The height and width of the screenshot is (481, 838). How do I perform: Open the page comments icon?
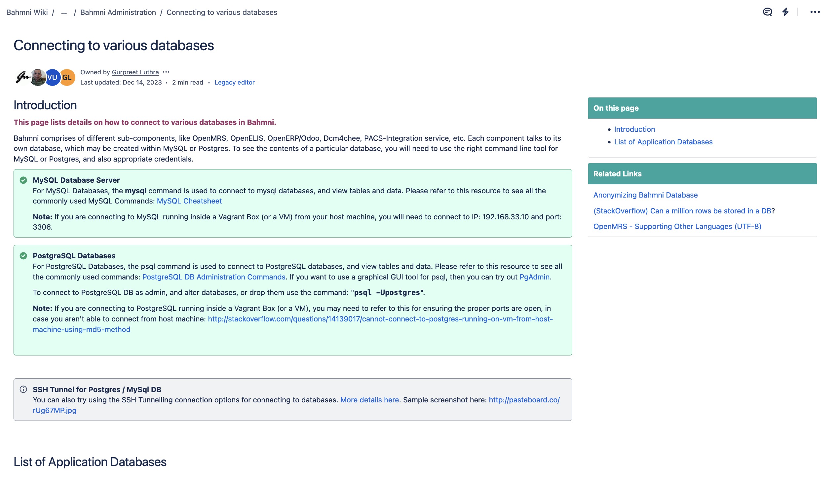pyautogui.click(x=767, y=12)
